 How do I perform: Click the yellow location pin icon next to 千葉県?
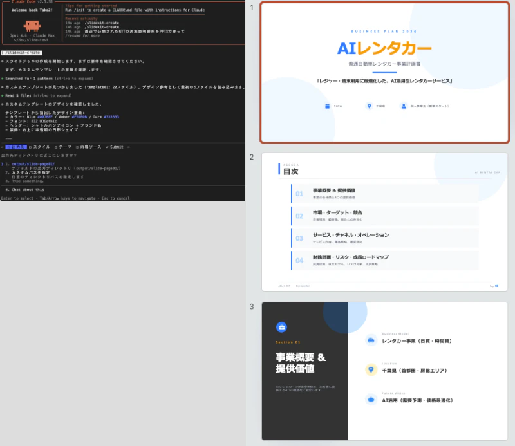coord(371,370)
